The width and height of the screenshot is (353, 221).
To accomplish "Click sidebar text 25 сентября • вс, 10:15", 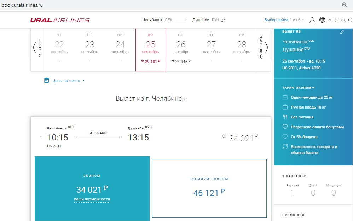I will pos(304,61).
